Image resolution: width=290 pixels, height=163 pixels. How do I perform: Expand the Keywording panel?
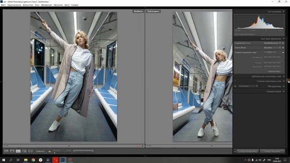coord(284,77)
